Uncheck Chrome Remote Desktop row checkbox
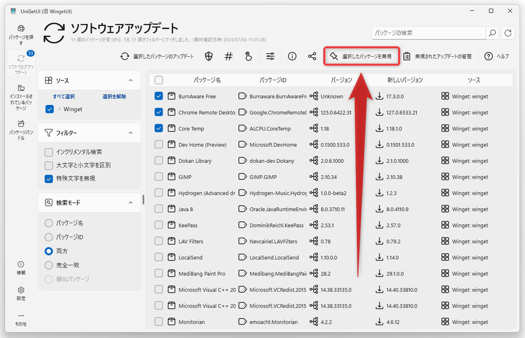525x338 pixels. pos(159,112)
